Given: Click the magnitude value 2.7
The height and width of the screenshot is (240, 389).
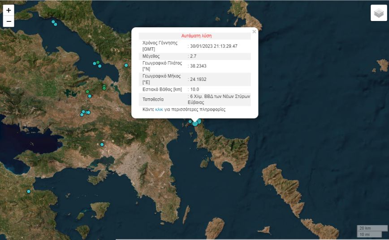Looking at the screenshot, I should (193, 56).
